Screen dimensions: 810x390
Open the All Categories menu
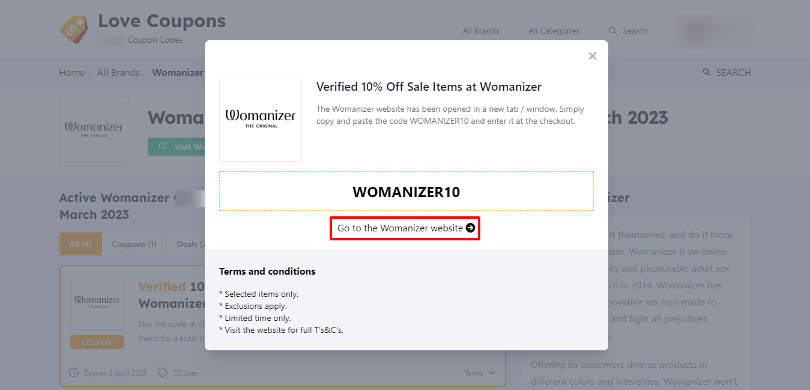click(x=554, y=31)
